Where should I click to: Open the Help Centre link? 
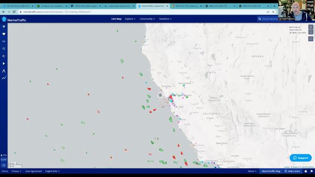click(292, 171)
